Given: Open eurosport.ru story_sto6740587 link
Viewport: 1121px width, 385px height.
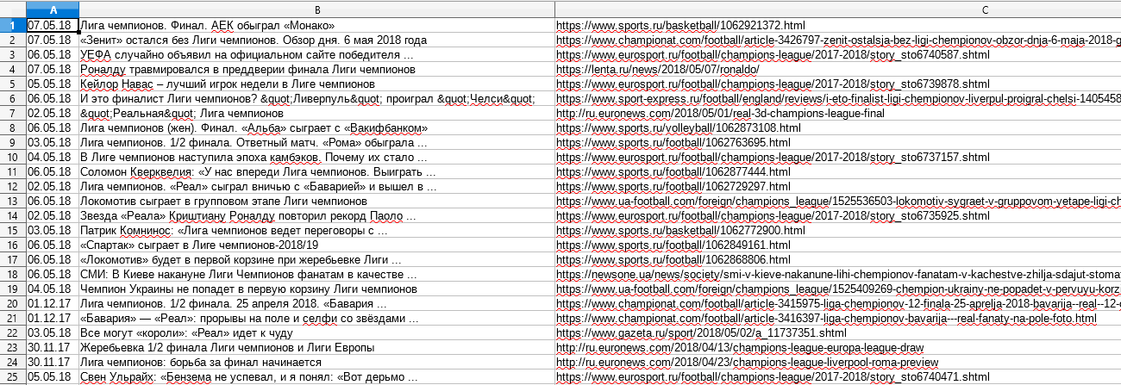Looking at the screenshot, I should pyautogui.click(x=773, y=55).
